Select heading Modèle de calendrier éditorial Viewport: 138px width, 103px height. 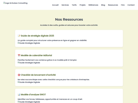point(36,55)
